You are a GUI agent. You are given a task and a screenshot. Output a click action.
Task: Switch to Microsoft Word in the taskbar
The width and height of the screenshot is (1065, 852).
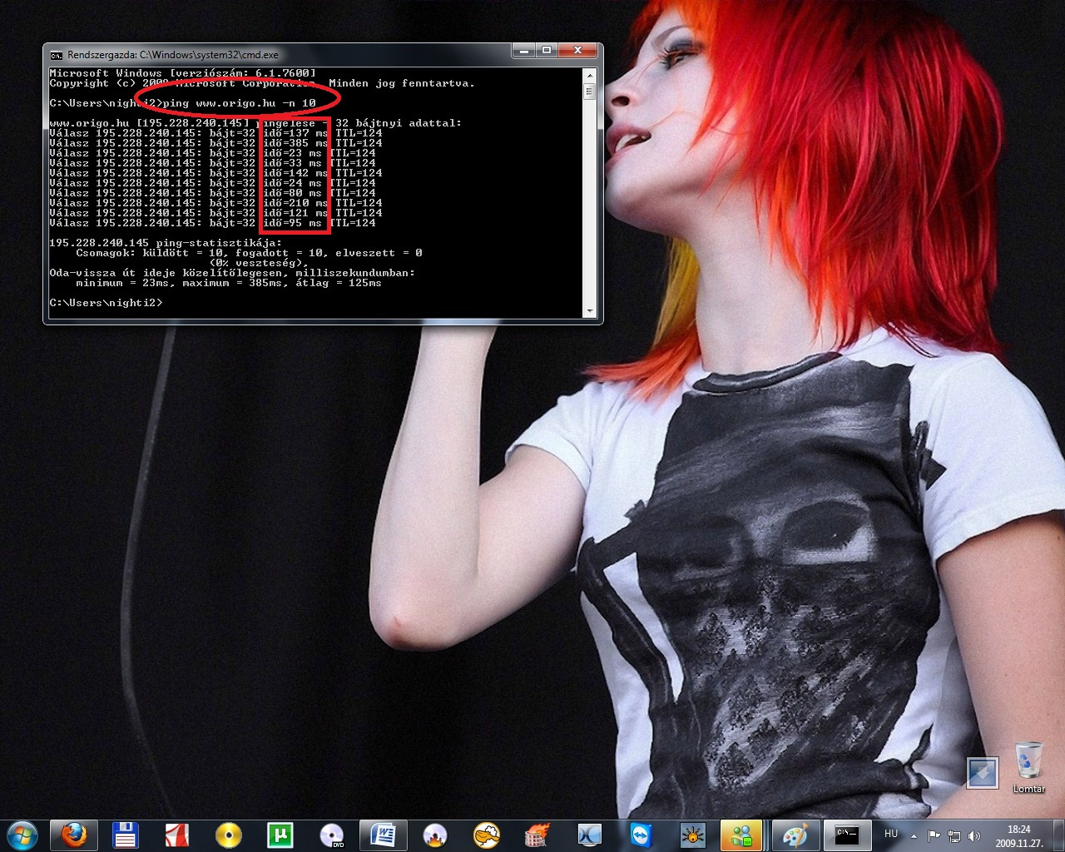click(x=384, y=835)
